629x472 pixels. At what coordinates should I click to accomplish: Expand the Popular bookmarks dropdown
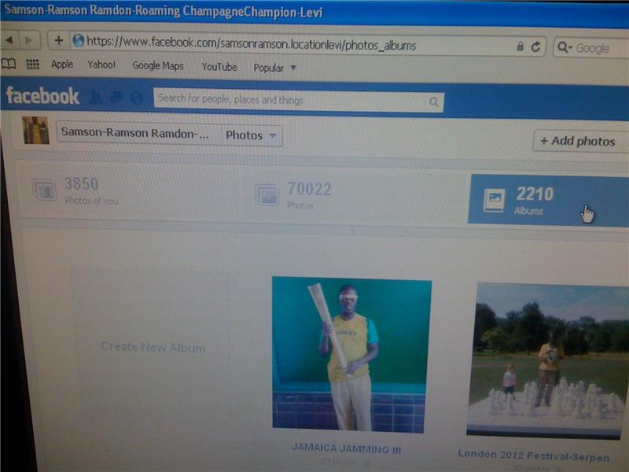coord(274,68)
